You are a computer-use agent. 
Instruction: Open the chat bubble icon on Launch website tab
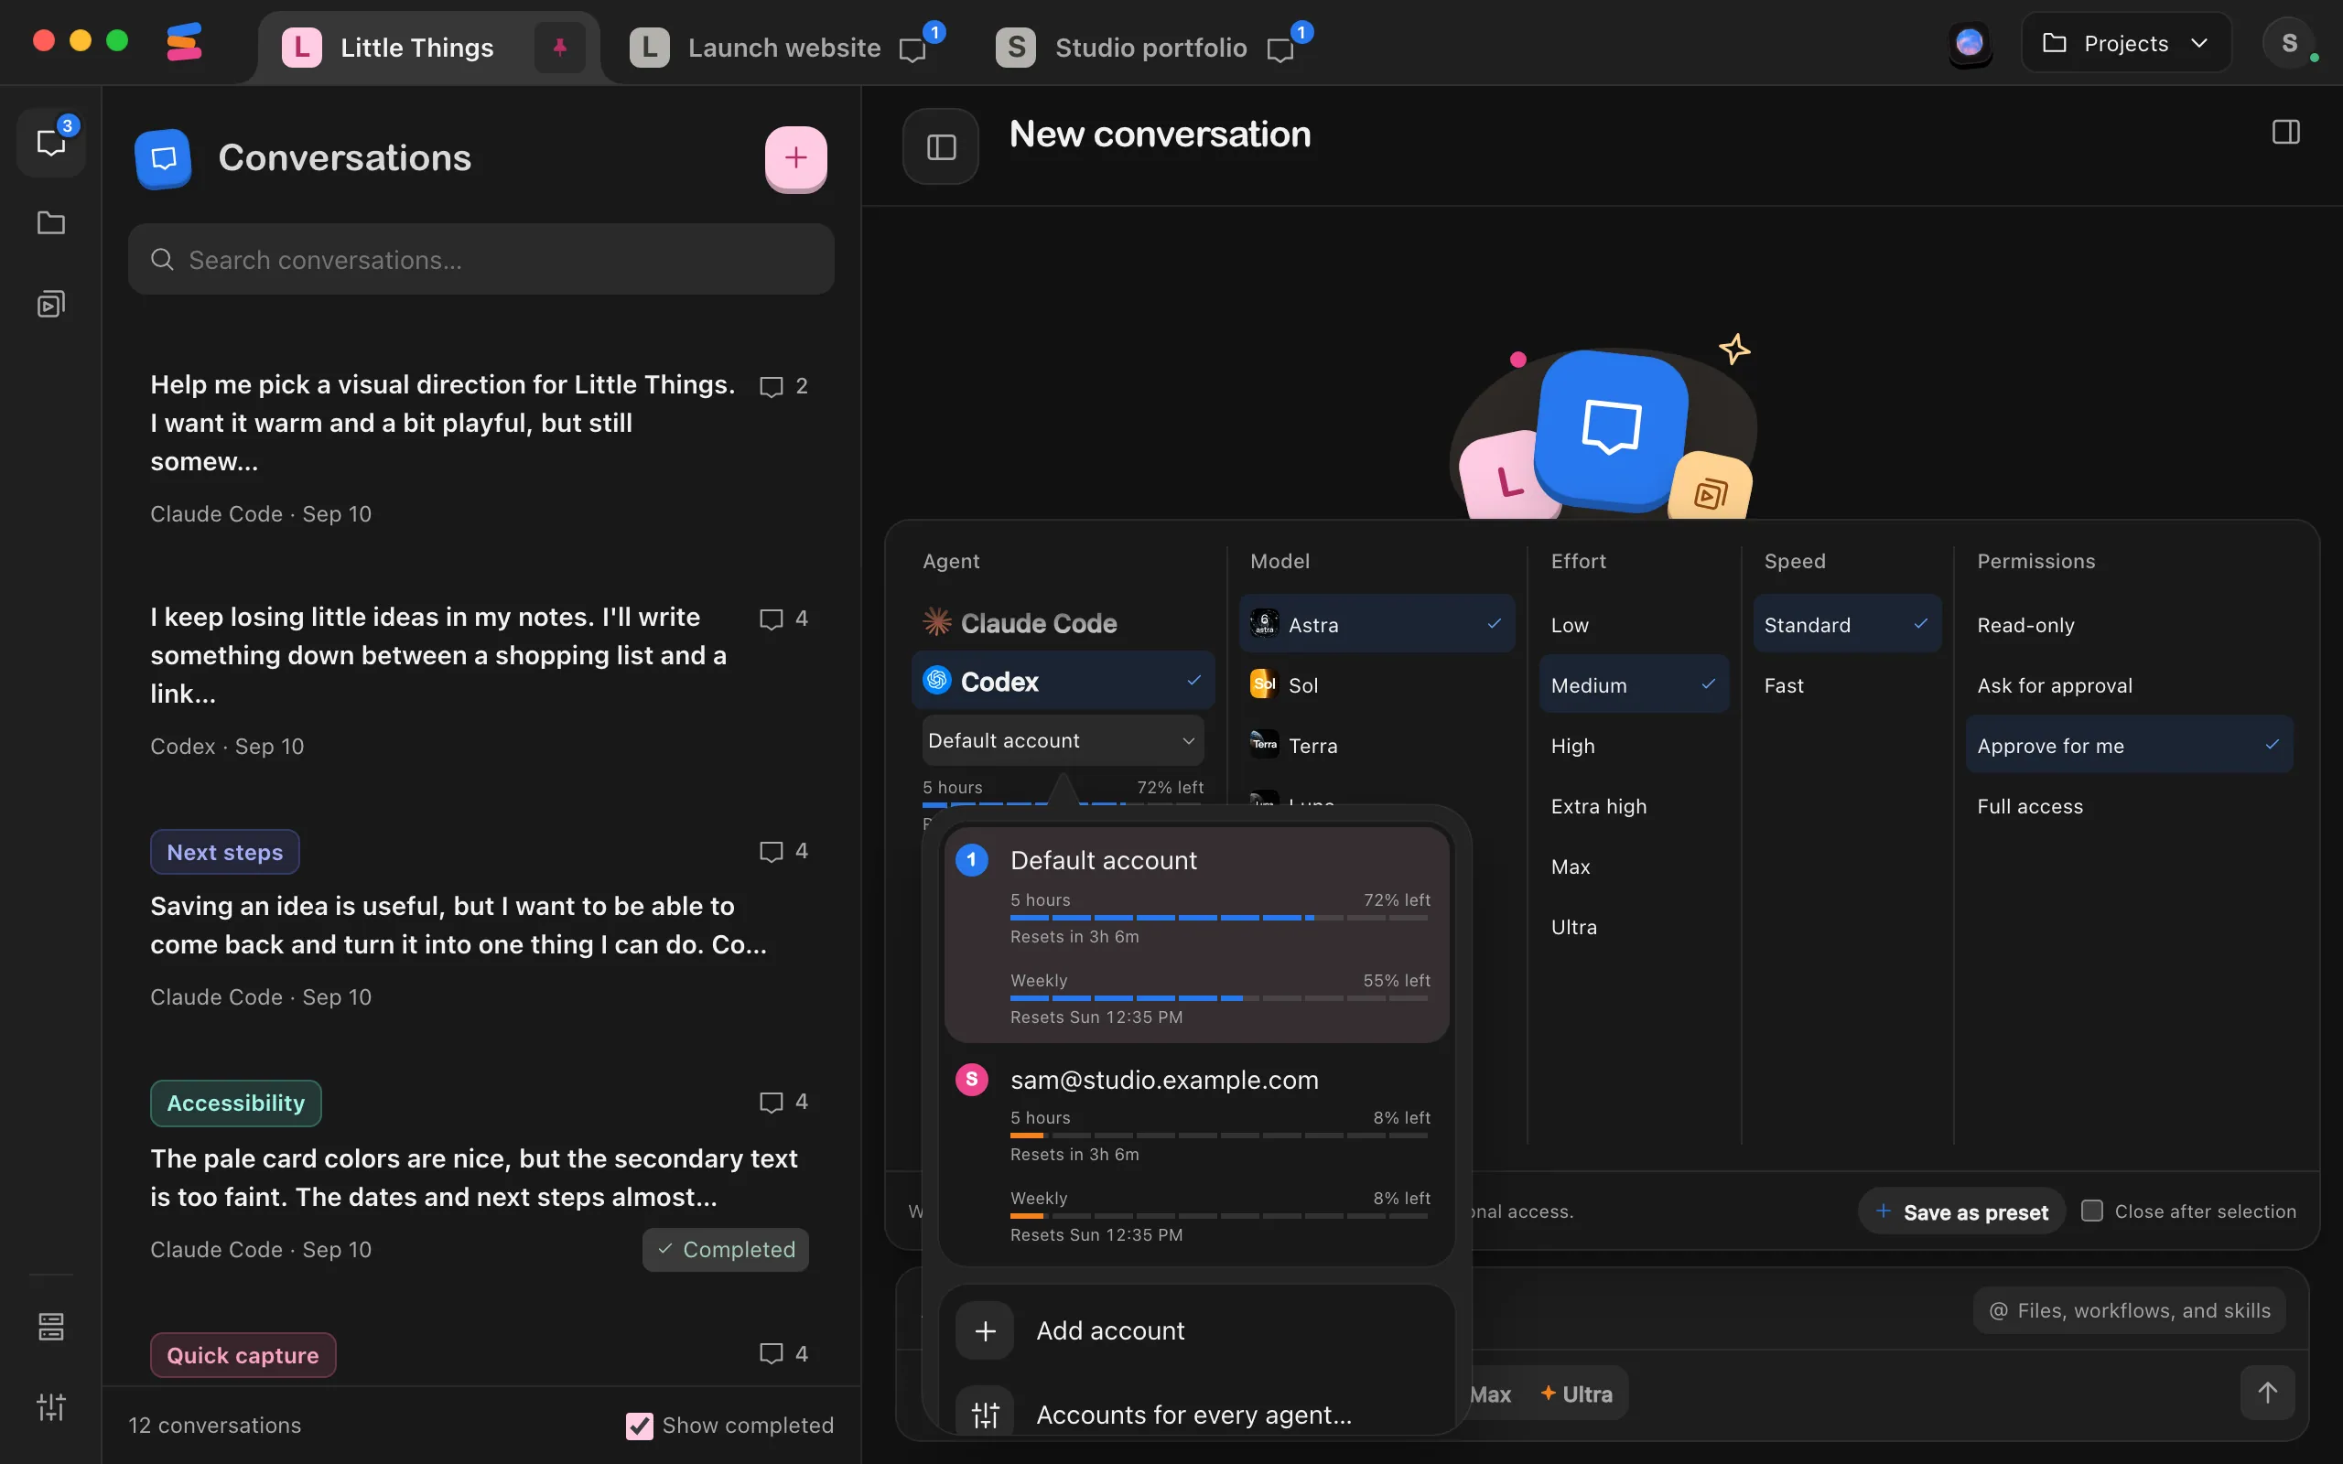tap(913, 49)
